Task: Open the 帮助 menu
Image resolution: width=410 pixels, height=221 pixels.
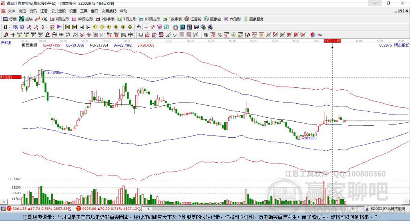Action: tap(123, 11)
